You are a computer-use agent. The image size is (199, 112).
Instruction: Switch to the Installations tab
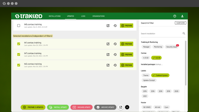[x=55, y=16]
